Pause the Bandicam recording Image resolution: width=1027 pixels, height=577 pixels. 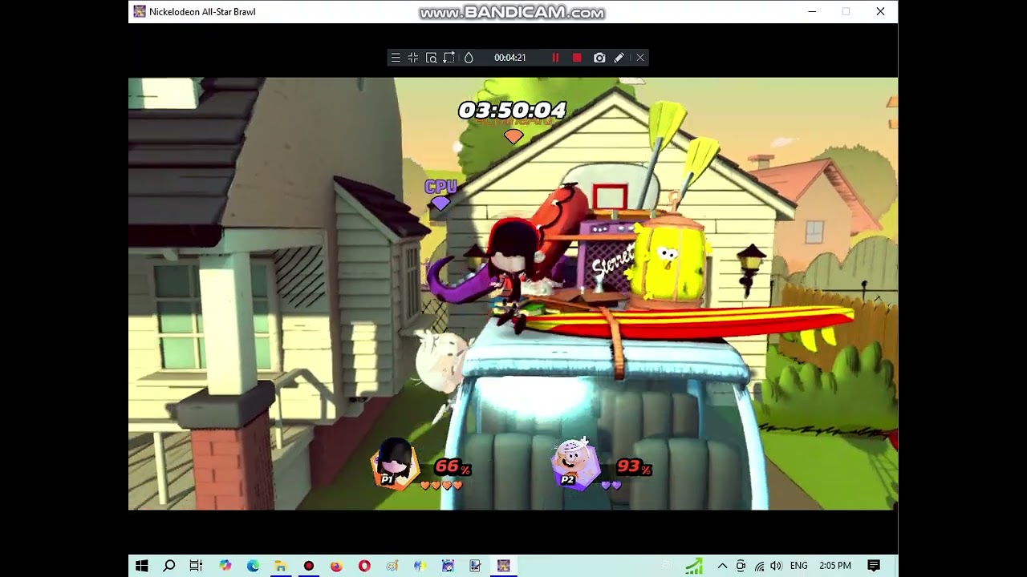[555, 58]
